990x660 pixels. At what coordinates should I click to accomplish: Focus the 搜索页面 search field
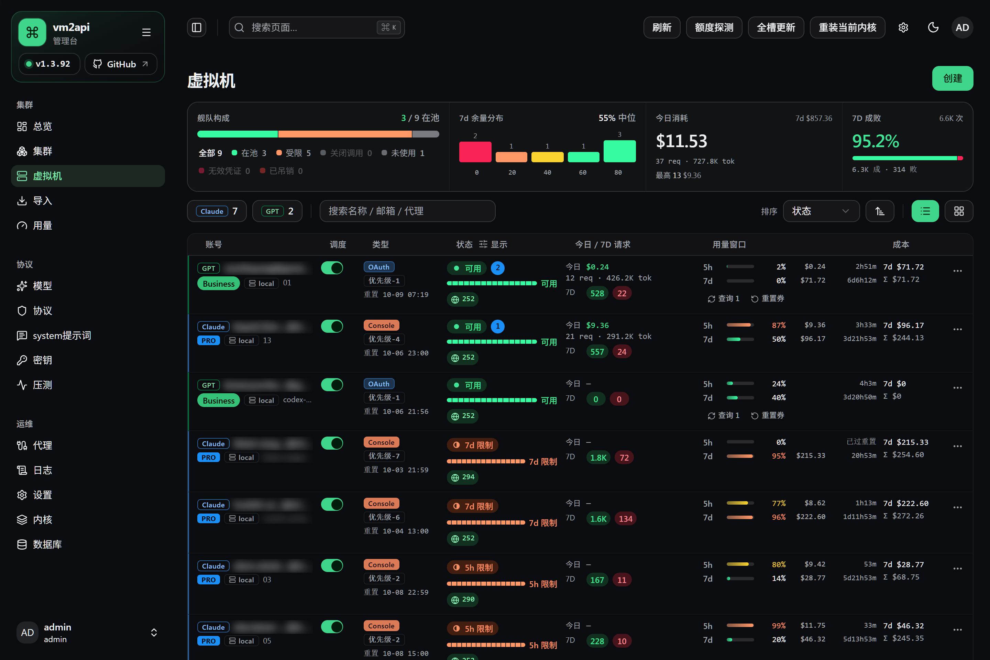coord(317,27)
